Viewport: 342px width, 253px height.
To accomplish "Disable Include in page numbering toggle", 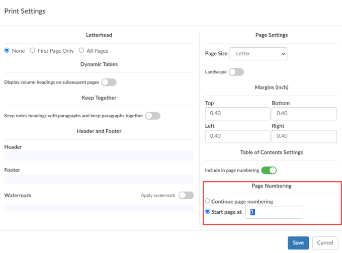I will click(269, 171).
